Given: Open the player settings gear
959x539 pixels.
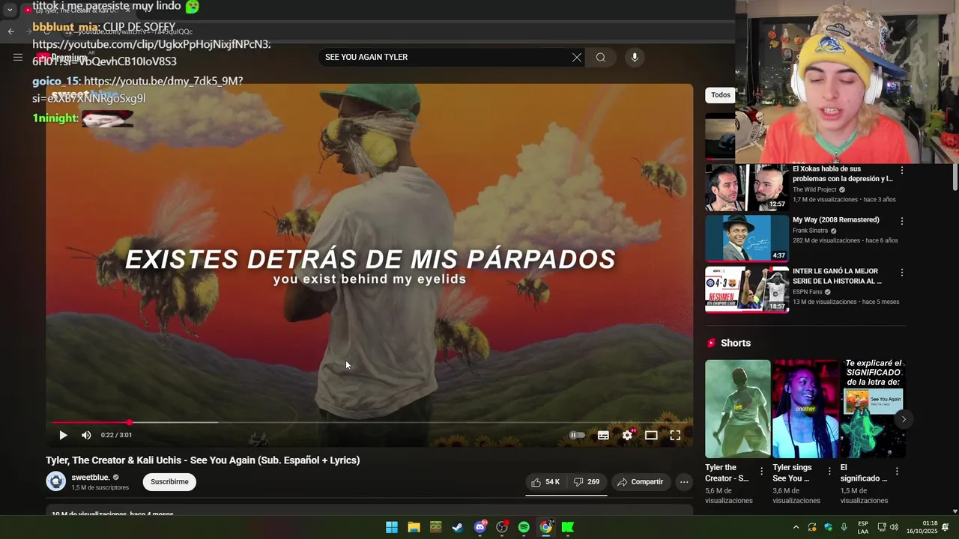Looking at the screenshot, I should click(628, 435).
